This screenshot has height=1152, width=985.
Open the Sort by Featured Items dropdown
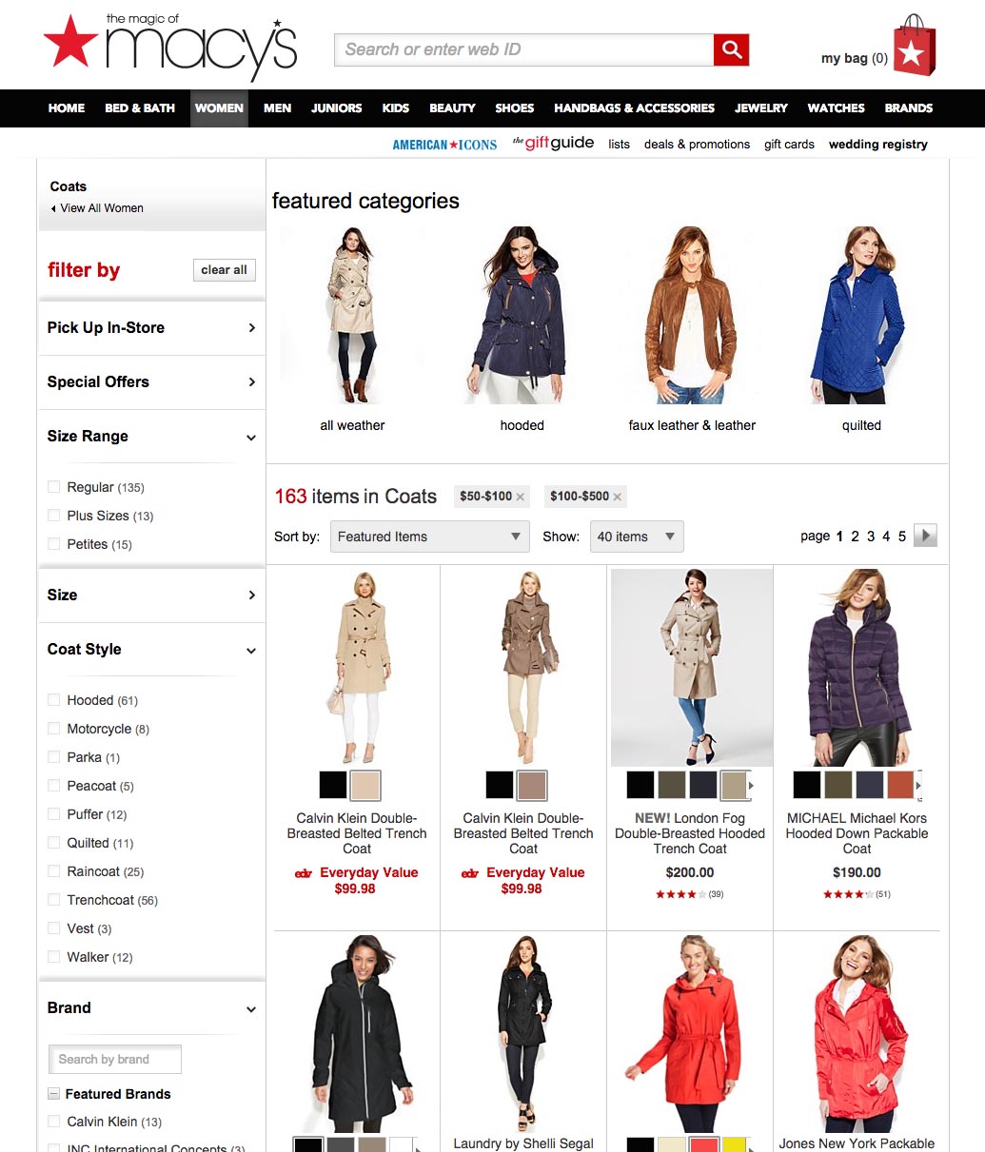[x=429, y=537]
